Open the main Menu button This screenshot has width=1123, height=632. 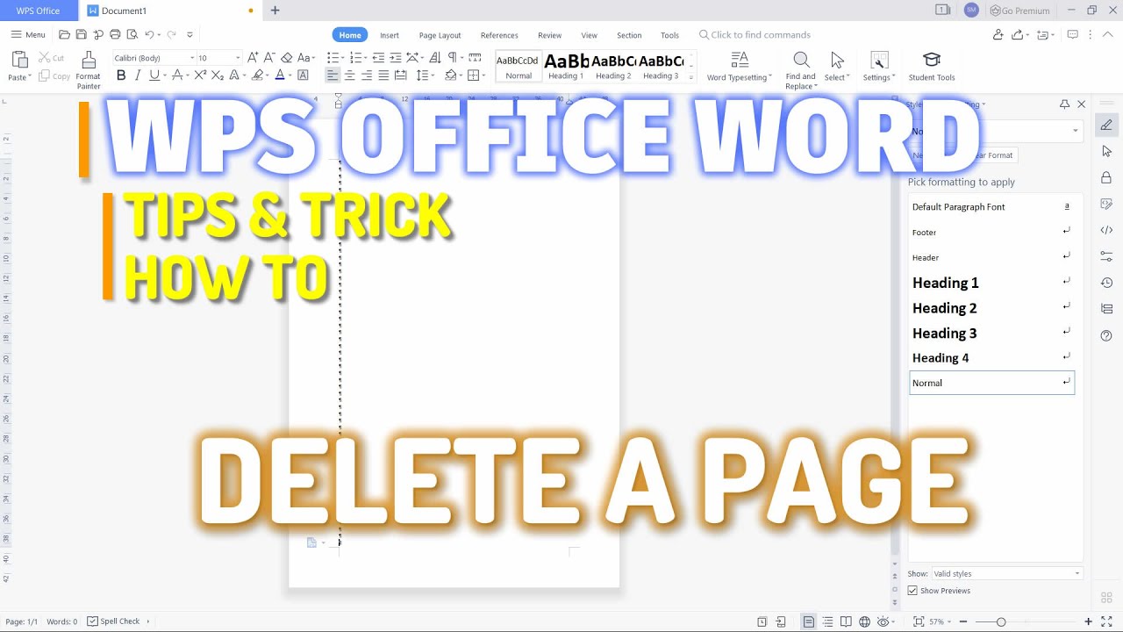27,35
